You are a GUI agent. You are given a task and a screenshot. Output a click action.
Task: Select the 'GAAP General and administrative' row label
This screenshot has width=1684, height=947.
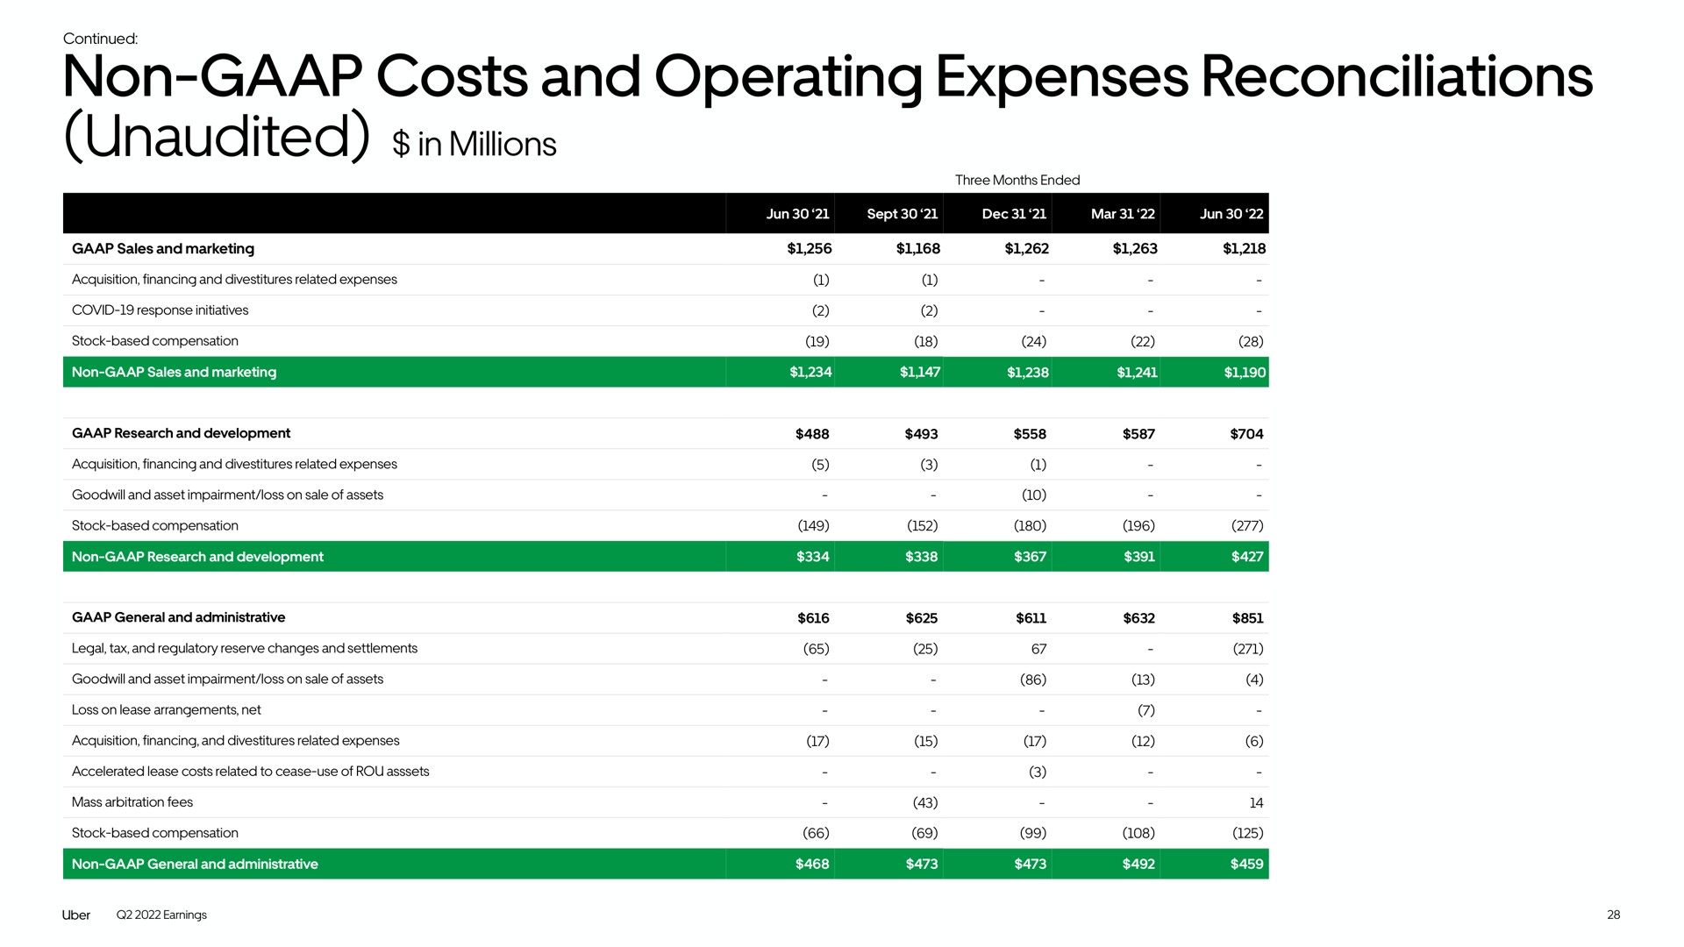[x=178, y=617]
